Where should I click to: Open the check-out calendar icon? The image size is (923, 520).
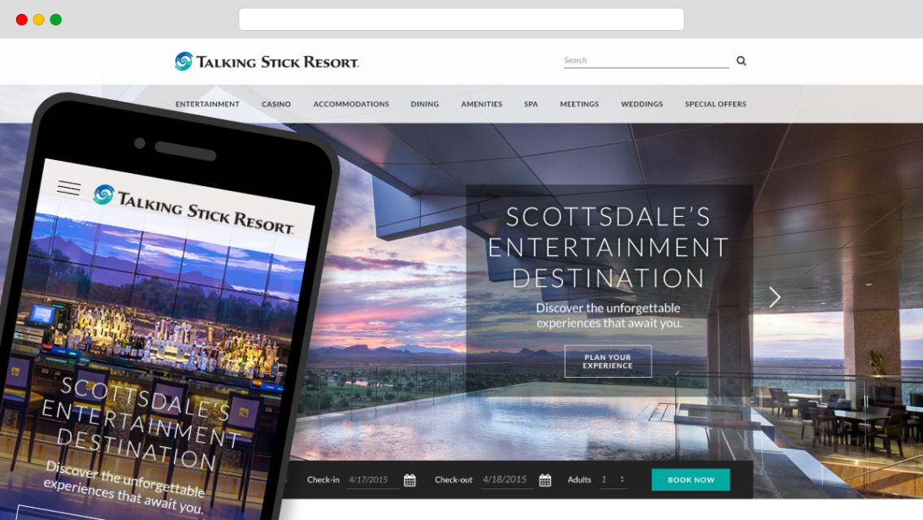(545, 480)
